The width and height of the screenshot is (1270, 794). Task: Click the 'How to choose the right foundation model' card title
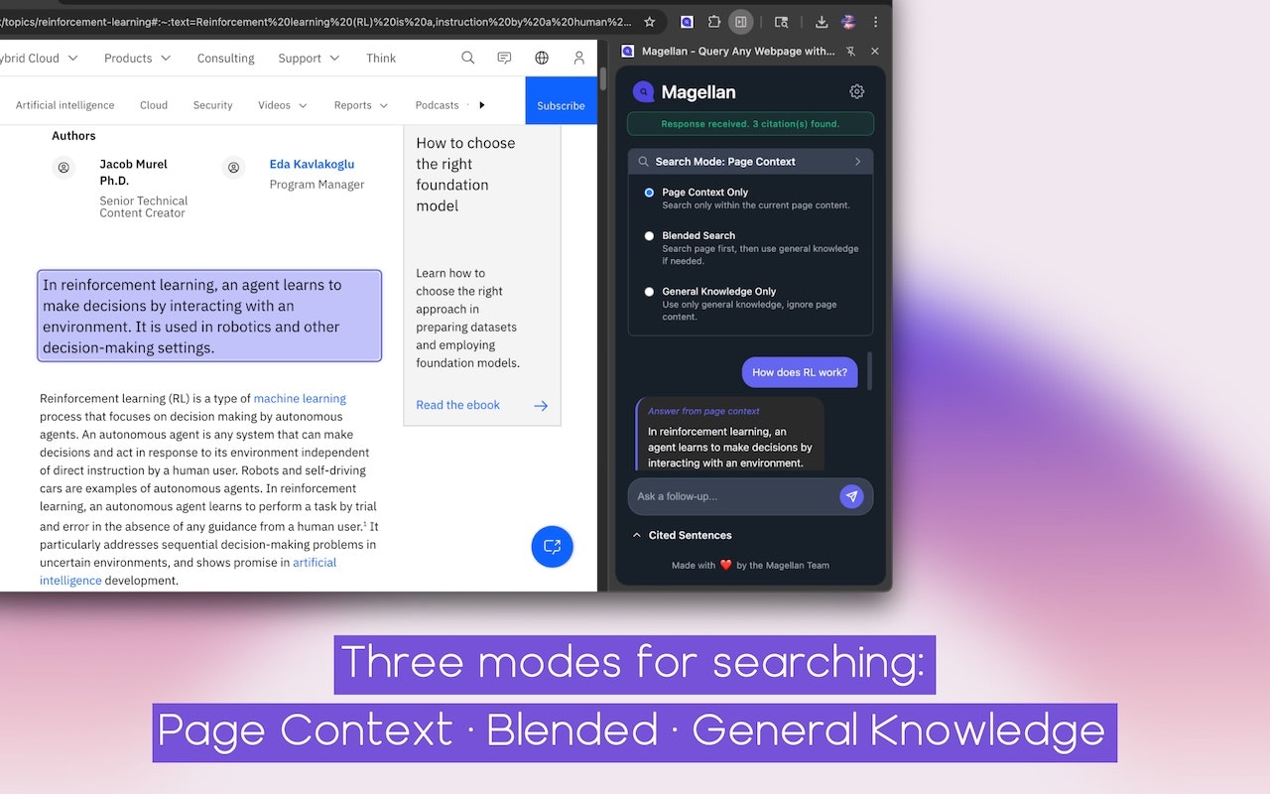tap(465, 175)
